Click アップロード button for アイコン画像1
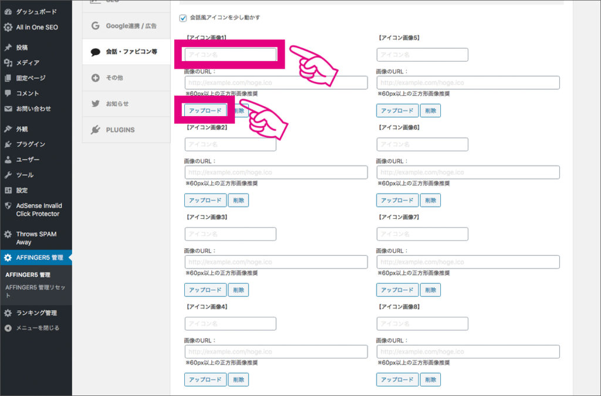Image resolution: width=601 pixels, height=396 pixels. pyautogui.click(x=205, y=110)
